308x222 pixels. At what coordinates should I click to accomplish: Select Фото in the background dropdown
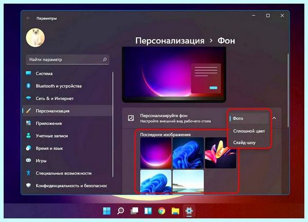pyautogui.click(x=248, y=118)
